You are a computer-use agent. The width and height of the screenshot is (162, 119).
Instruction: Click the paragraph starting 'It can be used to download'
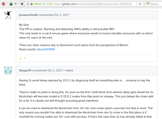[86, 112]
